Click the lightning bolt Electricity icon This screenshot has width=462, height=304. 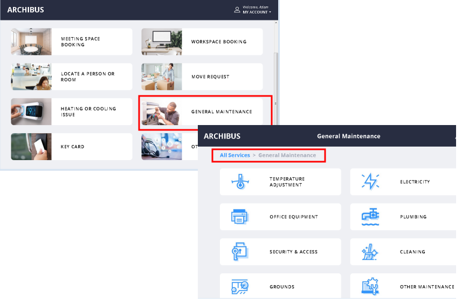click(x=370, y=182)
